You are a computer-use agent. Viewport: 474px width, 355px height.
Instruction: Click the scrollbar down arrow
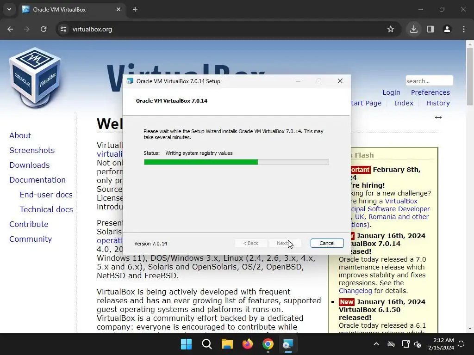point(470,329)
